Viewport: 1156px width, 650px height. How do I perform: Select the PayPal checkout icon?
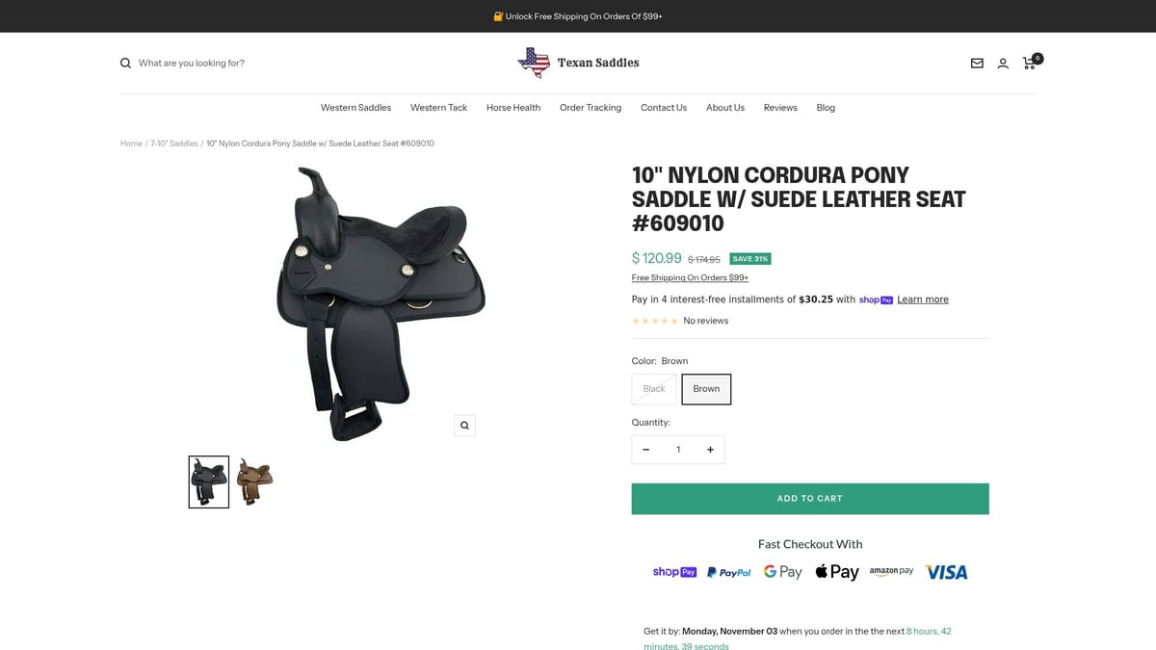[x=729, y=571]
